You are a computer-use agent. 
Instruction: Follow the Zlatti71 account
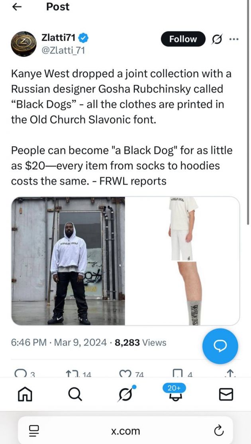(x=183, y=39)
